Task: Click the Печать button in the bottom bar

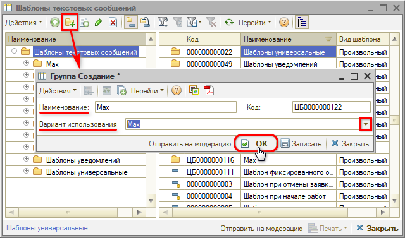Action: point(328,229)
